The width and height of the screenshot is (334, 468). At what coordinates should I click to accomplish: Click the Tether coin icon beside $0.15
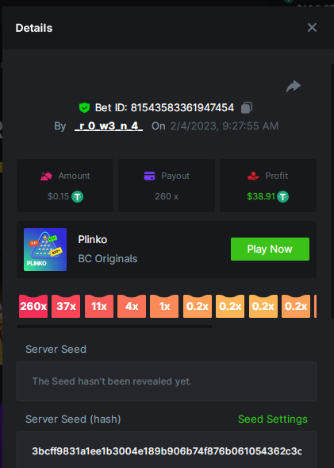click(x=78, y=197)
